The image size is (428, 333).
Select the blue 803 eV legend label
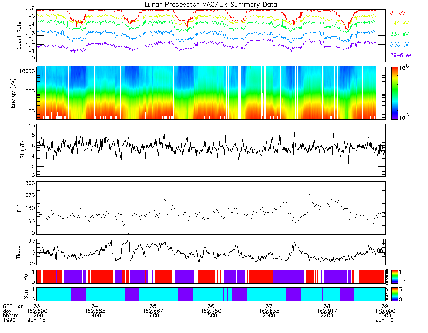coord(399,45)
